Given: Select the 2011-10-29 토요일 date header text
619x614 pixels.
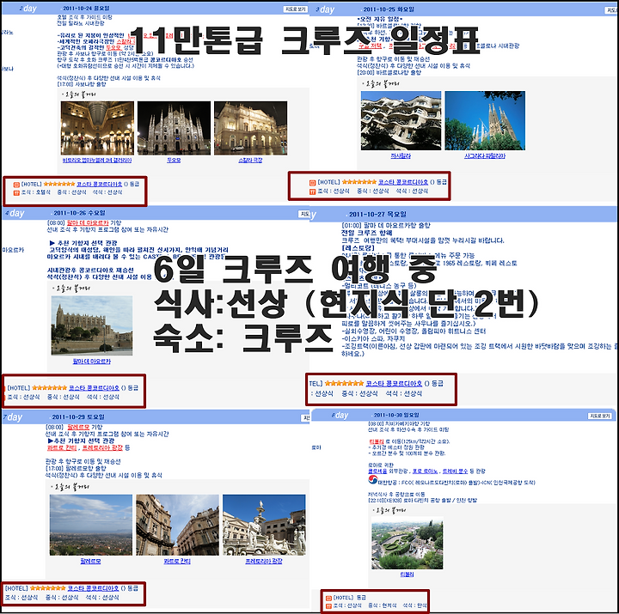Looking at the screenshot, I should click(x=78, y=417).
